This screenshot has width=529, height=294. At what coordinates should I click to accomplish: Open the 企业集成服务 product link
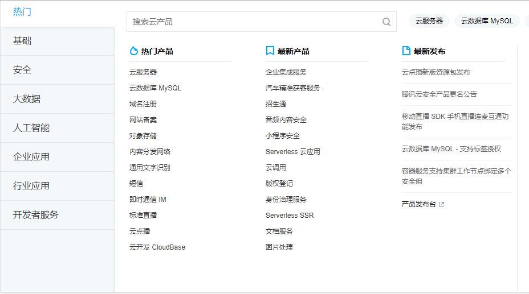pos(286,72)
